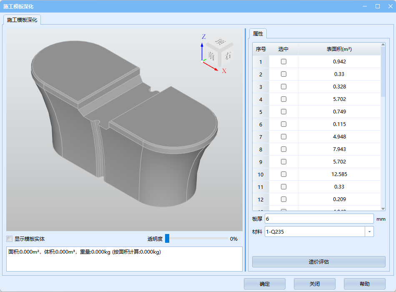Switch to the 属性 tab
Screen dimensions: 396x292
click(258, 34)
